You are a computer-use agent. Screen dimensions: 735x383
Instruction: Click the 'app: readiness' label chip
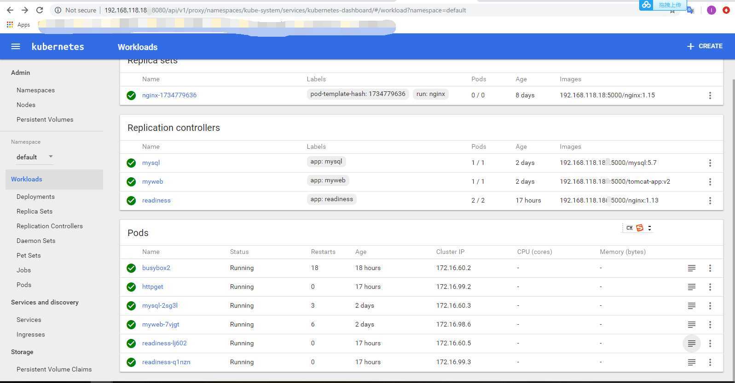click(332, 199)
